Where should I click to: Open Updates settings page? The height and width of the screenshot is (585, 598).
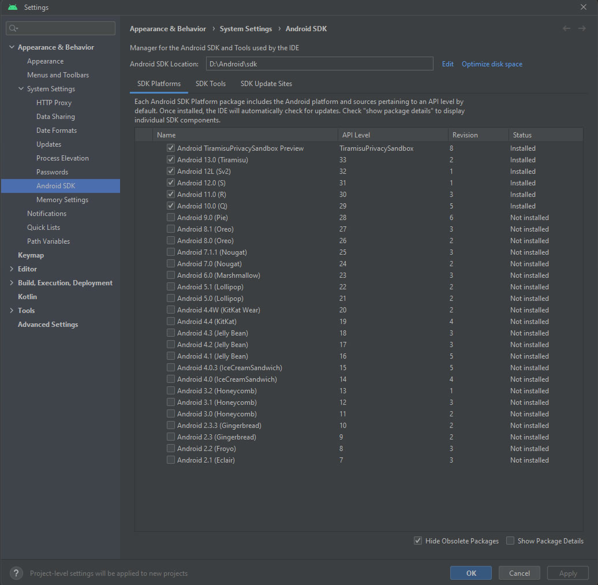49,144
